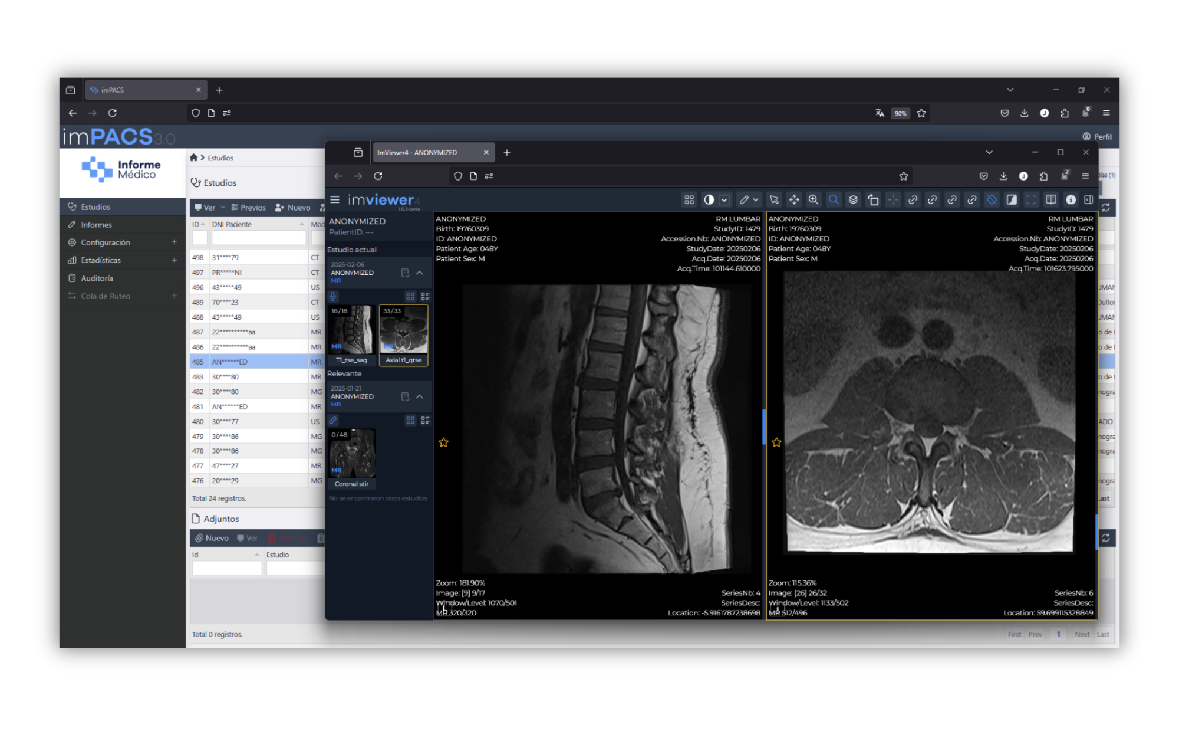Click the link icon under relevant study

point(333,420)
